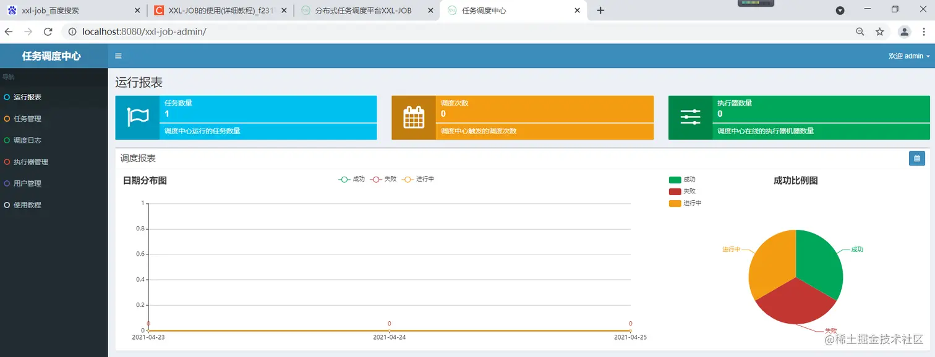Click the 日期分布图 chart title
Viewport: 935px width, 357px height.
(x=145, y=180)
